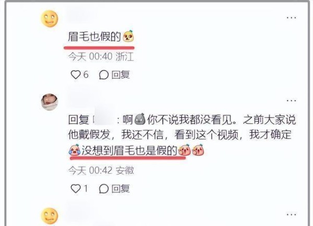This screenshot has height=226, width=313.
Task: Click 回复 text under the 00:40 comment
Action: (121, 75)
